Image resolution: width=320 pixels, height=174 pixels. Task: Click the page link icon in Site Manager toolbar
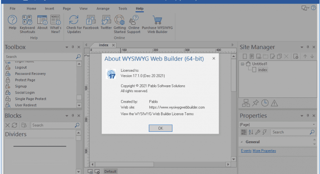coord(259,57)
